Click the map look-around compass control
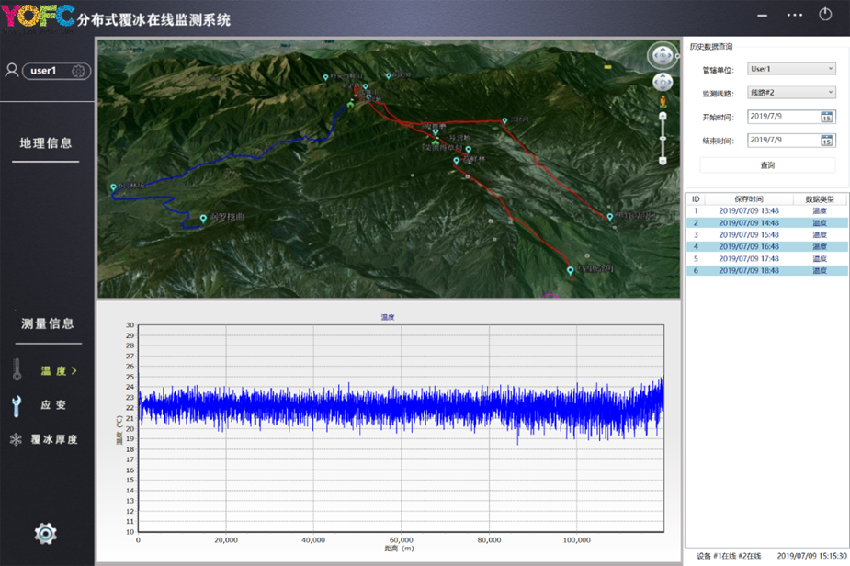850x566 pixels. 662,55
